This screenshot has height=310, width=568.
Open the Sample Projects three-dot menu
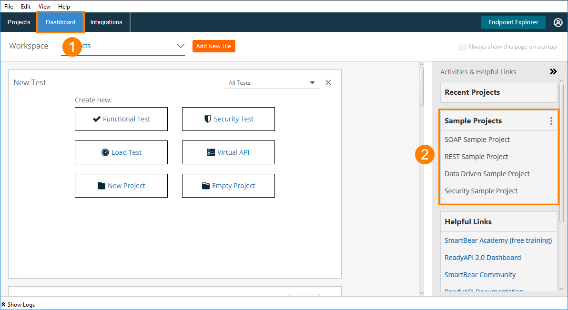[x=551, y=121]
